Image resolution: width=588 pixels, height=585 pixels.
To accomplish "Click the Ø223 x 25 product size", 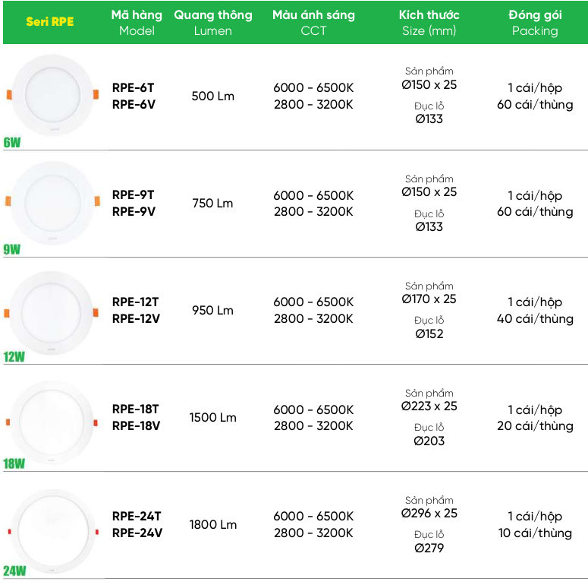I will coord(429,406).
